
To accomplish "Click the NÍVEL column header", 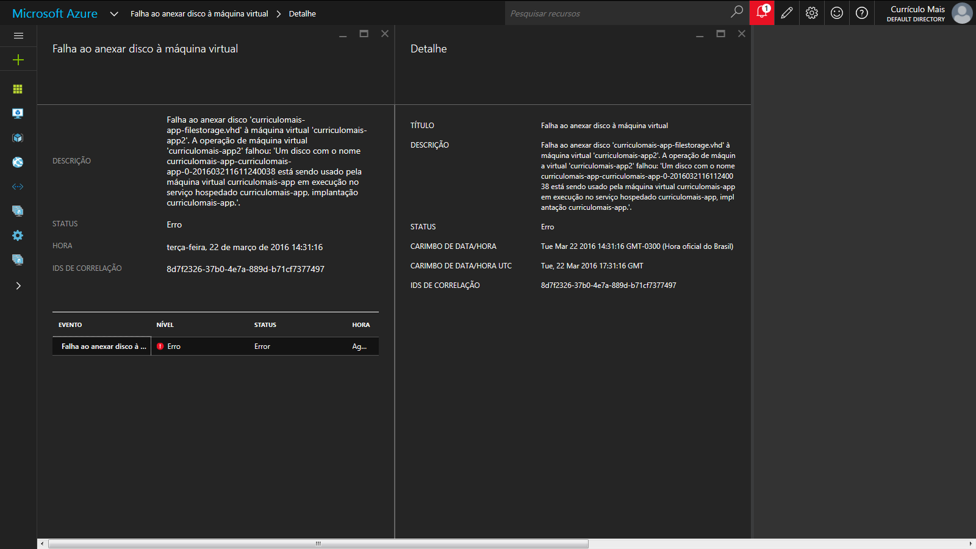I will click(x=165, y=325).
